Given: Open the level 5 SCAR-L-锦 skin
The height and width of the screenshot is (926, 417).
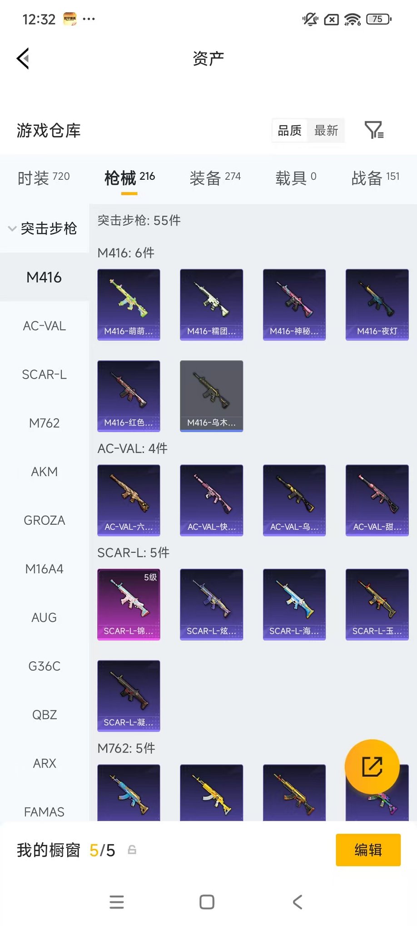Looking at the screenshot, I should 129,605.
